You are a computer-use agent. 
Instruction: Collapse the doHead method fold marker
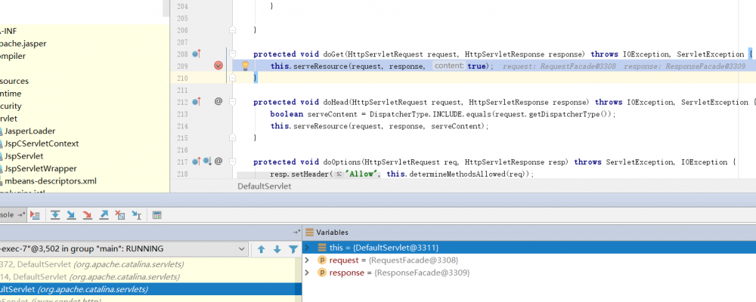(233, 102)
